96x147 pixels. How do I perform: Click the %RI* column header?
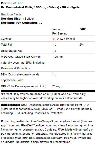point(83,29)
